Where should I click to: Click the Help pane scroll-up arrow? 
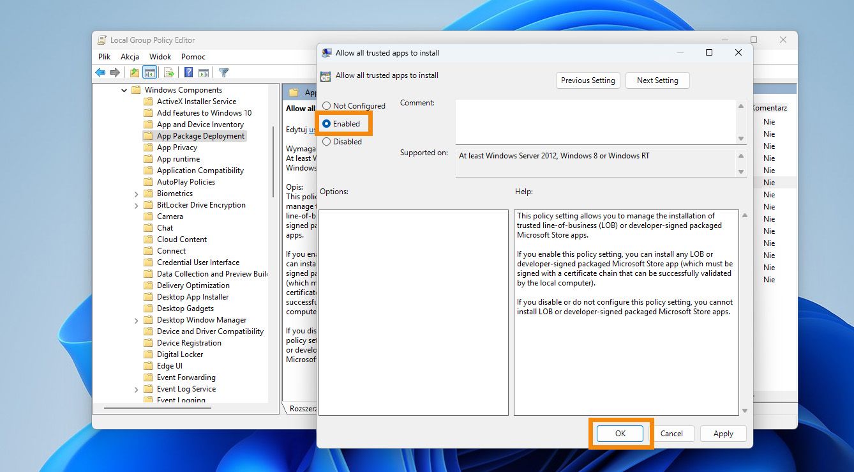[745, 215]
